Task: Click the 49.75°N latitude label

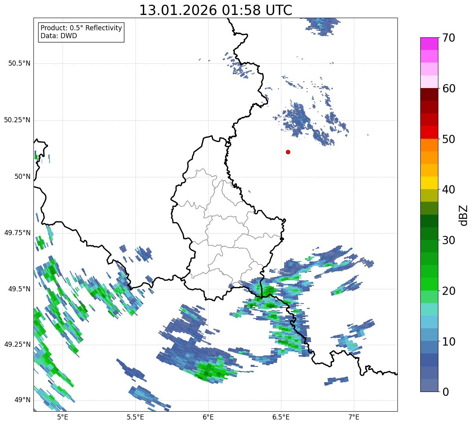Action: tap(17, 233)
